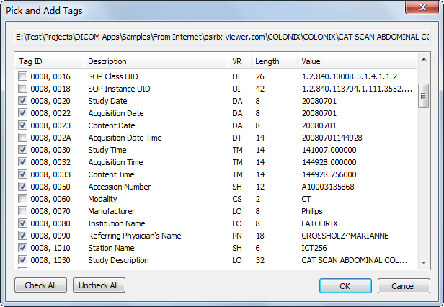Uncheck the Study Date tag

[x=23, y=101]
